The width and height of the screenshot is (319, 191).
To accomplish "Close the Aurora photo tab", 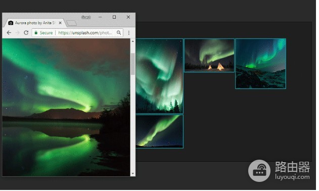I will [x=60, y=23].
